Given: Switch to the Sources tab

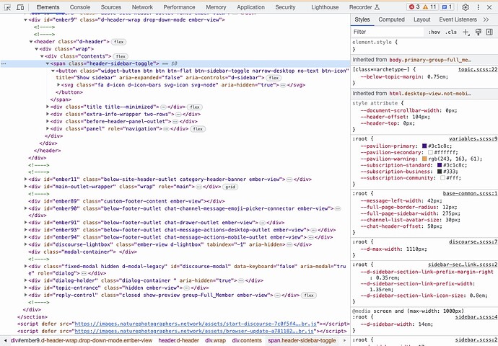Looking at the screenshot, I should (111, 7).
